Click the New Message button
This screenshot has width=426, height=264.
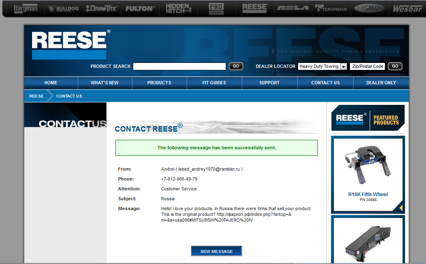click(217, 251)
